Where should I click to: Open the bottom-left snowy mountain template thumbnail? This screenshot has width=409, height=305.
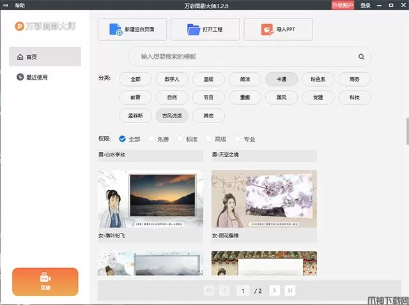pos(150,264)
